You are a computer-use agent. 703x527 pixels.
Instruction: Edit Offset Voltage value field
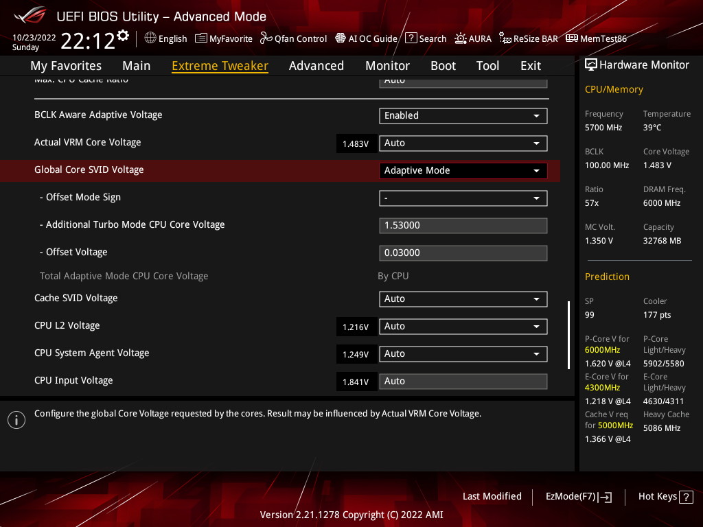[463, 253]
